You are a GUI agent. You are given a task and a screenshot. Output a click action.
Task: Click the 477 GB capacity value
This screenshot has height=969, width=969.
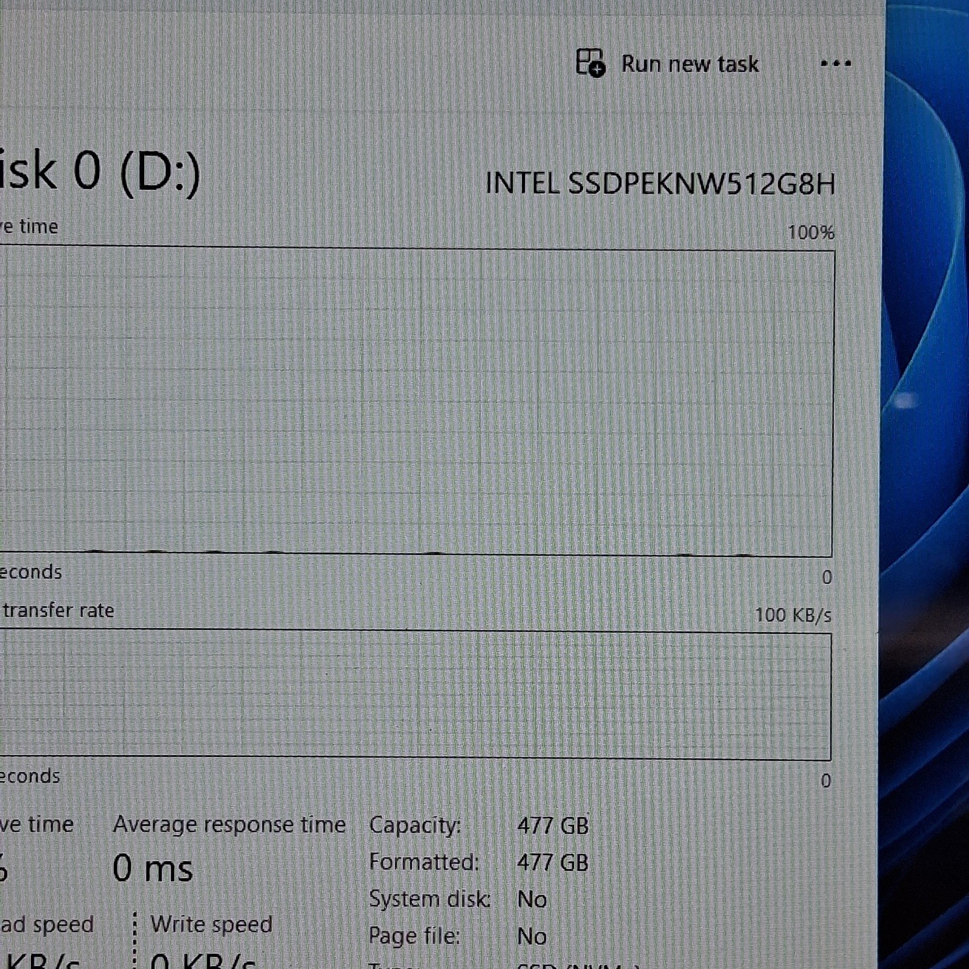click(552, 825)
